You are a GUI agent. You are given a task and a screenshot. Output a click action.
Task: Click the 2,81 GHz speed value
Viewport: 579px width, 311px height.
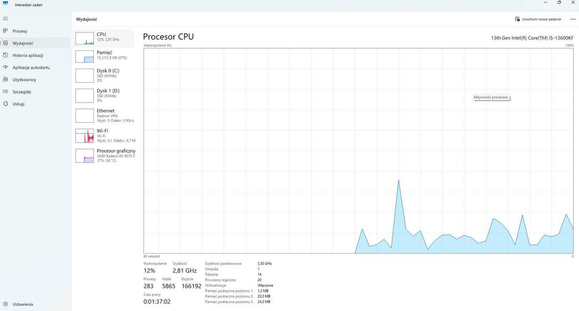tap(184, 270)
